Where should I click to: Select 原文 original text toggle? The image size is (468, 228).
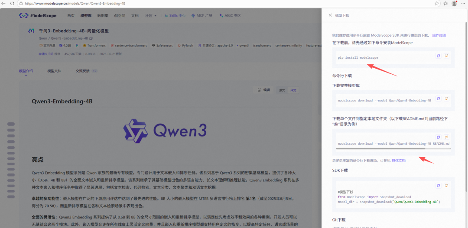[x=282, y=90]
